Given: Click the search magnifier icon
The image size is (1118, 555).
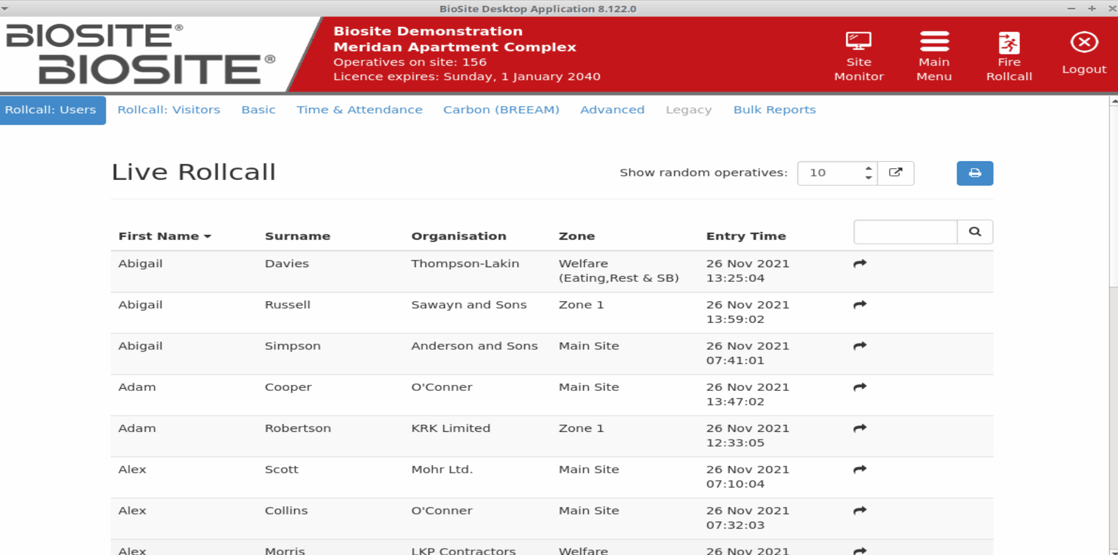Looking at the screenshot, I should [x=975, y=231].
